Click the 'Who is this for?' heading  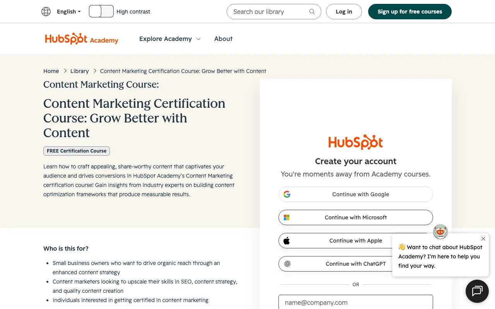(x=66, y=248)
